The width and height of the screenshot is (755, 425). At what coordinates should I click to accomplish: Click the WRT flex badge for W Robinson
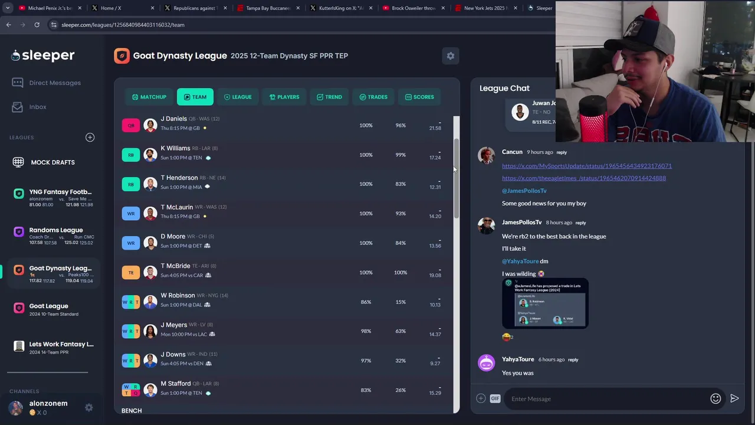[131, 302]
